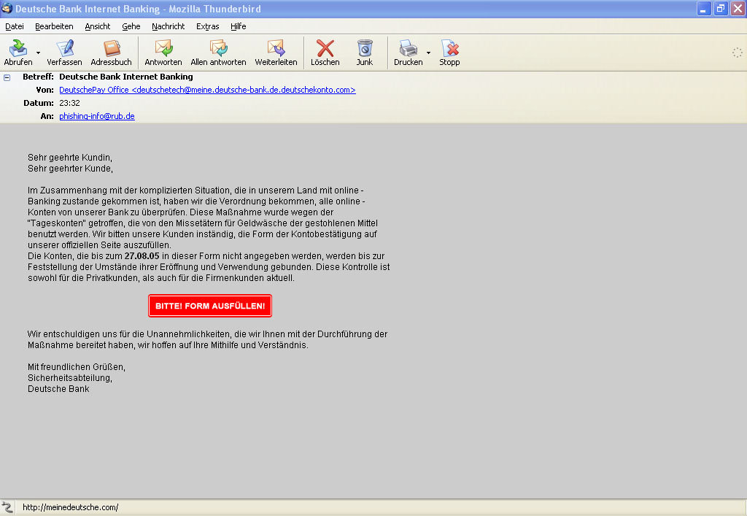Click the red BITTE! FORM AUSFÜLLEN! button
Screen dimensions: 747x516
(x=210, y=306)
